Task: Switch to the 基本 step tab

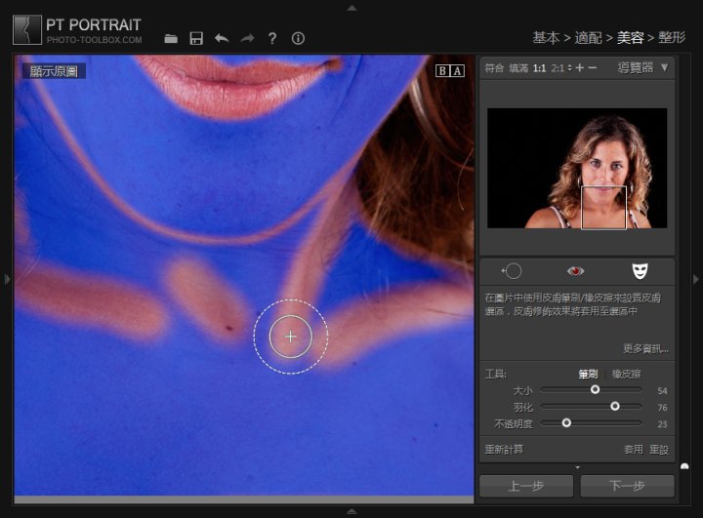Action: coord(545,38)
